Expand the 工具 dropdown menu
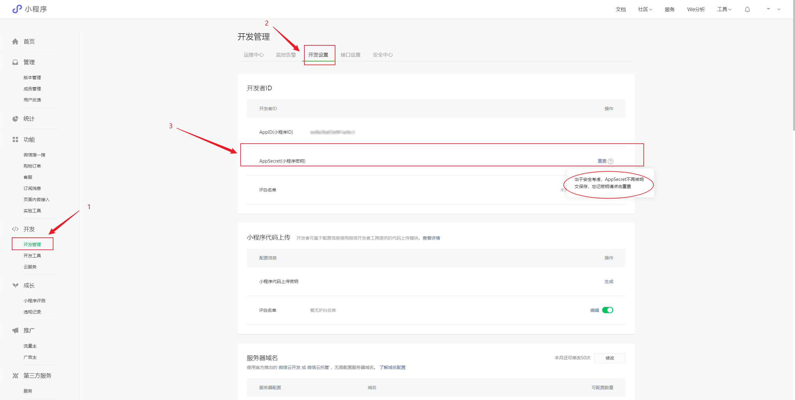This screenshot has width=795, height=400. pyautogui.click(x=724, y=9)
